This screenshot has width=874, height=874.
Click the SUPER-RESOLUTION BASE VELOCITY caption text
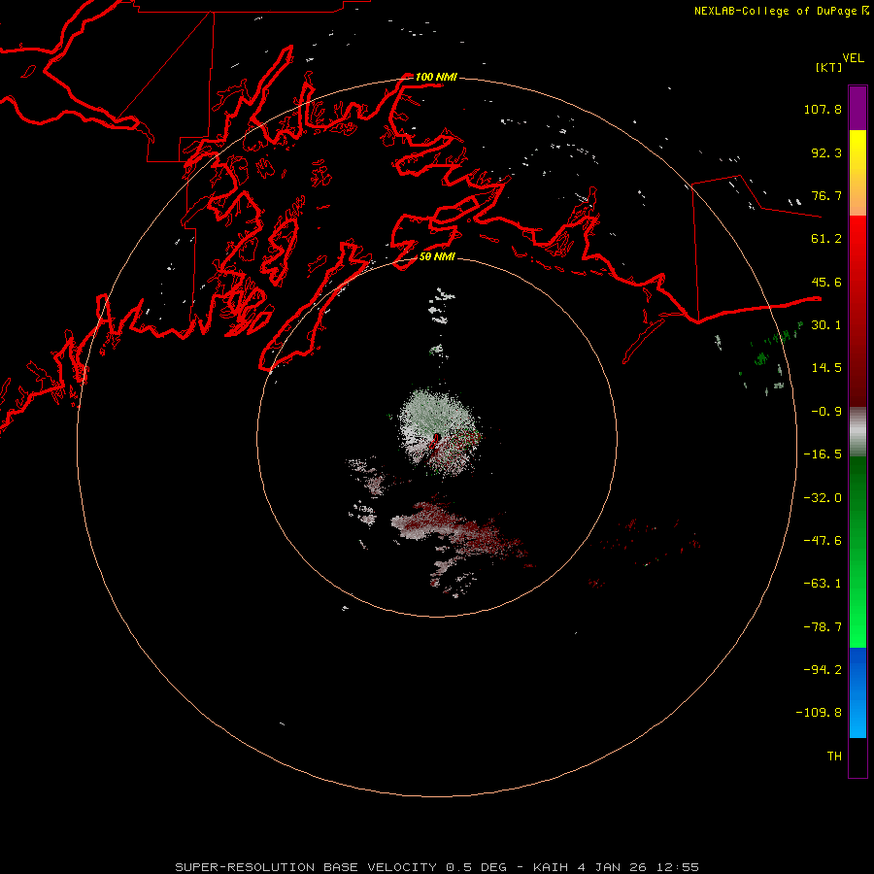(306, 867)
